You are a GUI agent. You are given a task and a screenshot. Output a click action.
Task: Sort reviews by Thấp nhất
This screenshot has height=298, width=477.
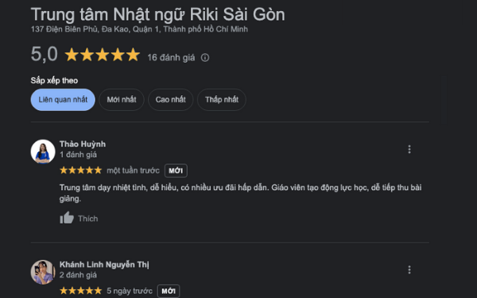pyautogui.click(x=222, y=100)
